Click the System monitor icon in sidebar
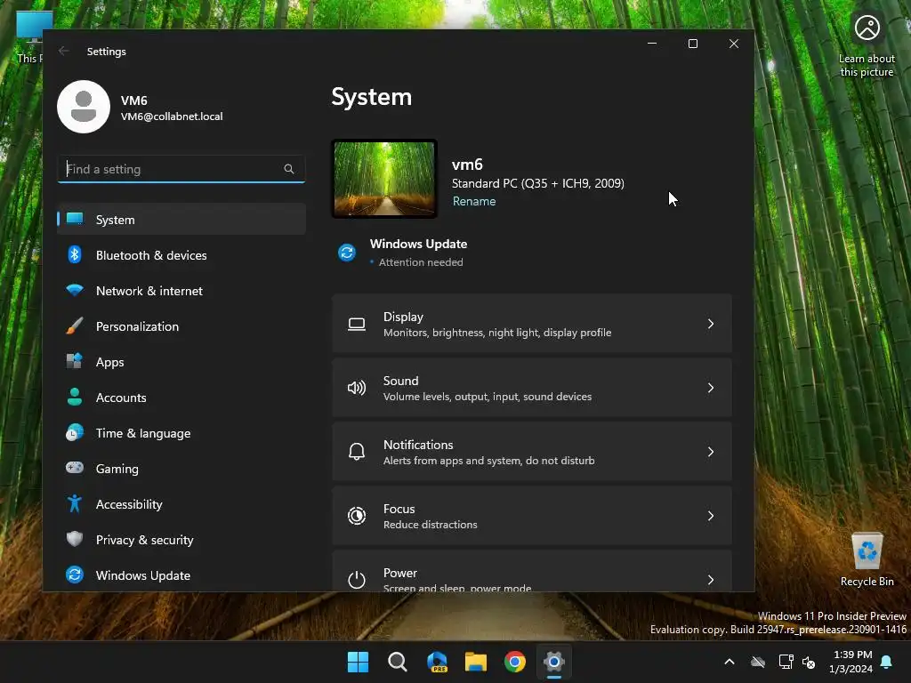Viewport: 911px width, 683px height. point(75,219)
